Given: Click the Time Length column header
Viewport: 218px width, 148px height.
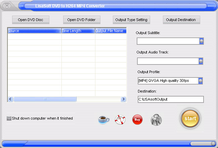Looking at the screenshot, I should 78,31.
